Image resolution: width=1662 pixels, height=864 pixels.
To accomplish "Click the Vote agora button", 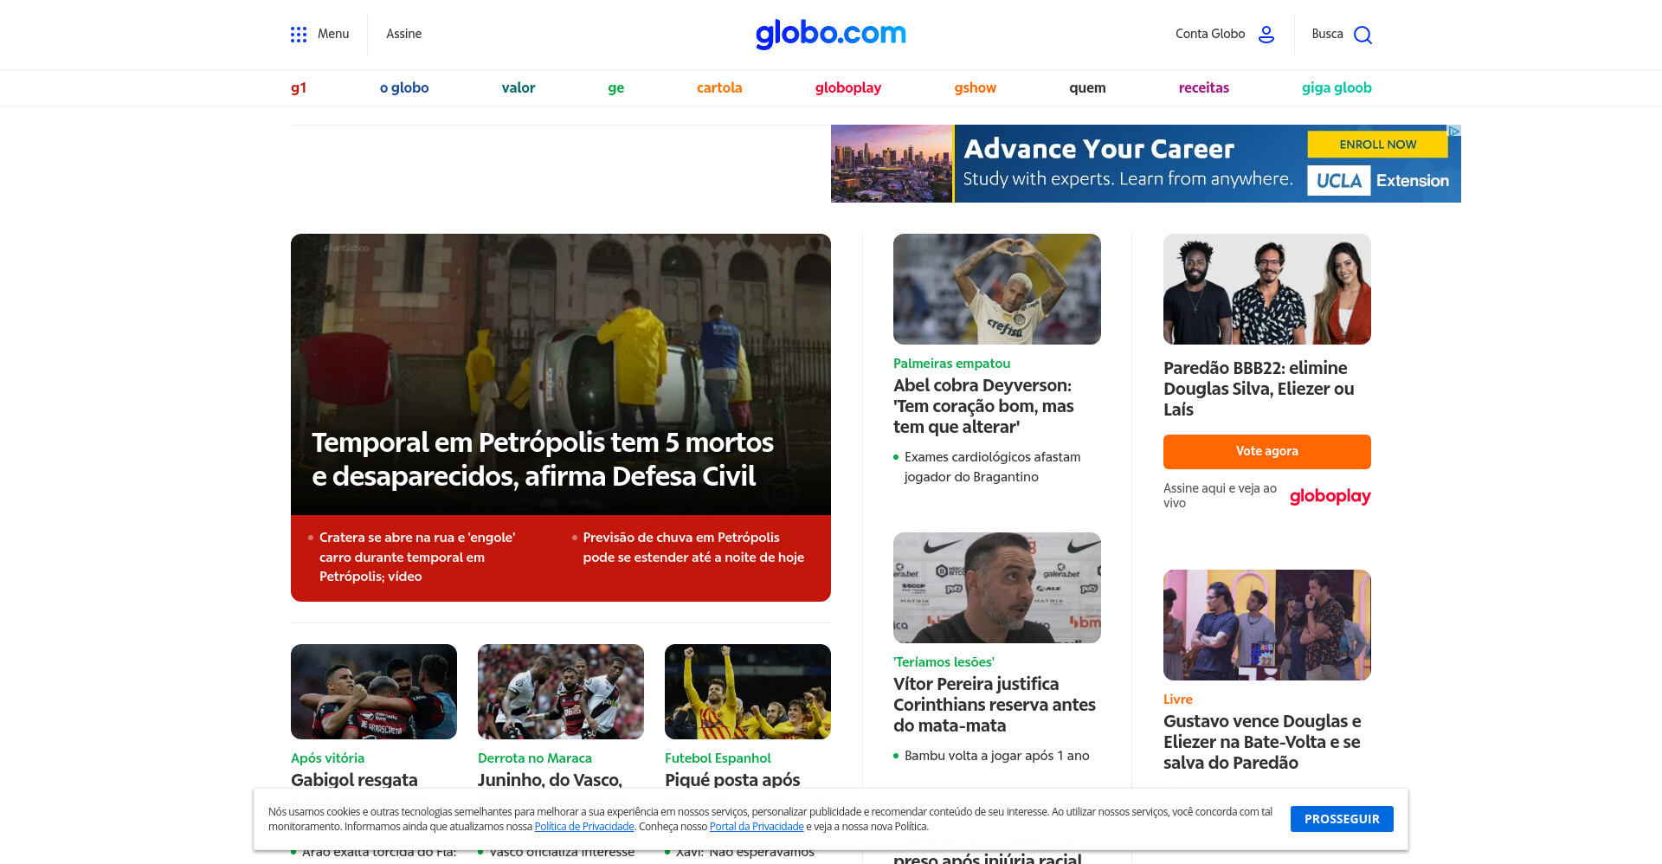I will (1267, 452).
